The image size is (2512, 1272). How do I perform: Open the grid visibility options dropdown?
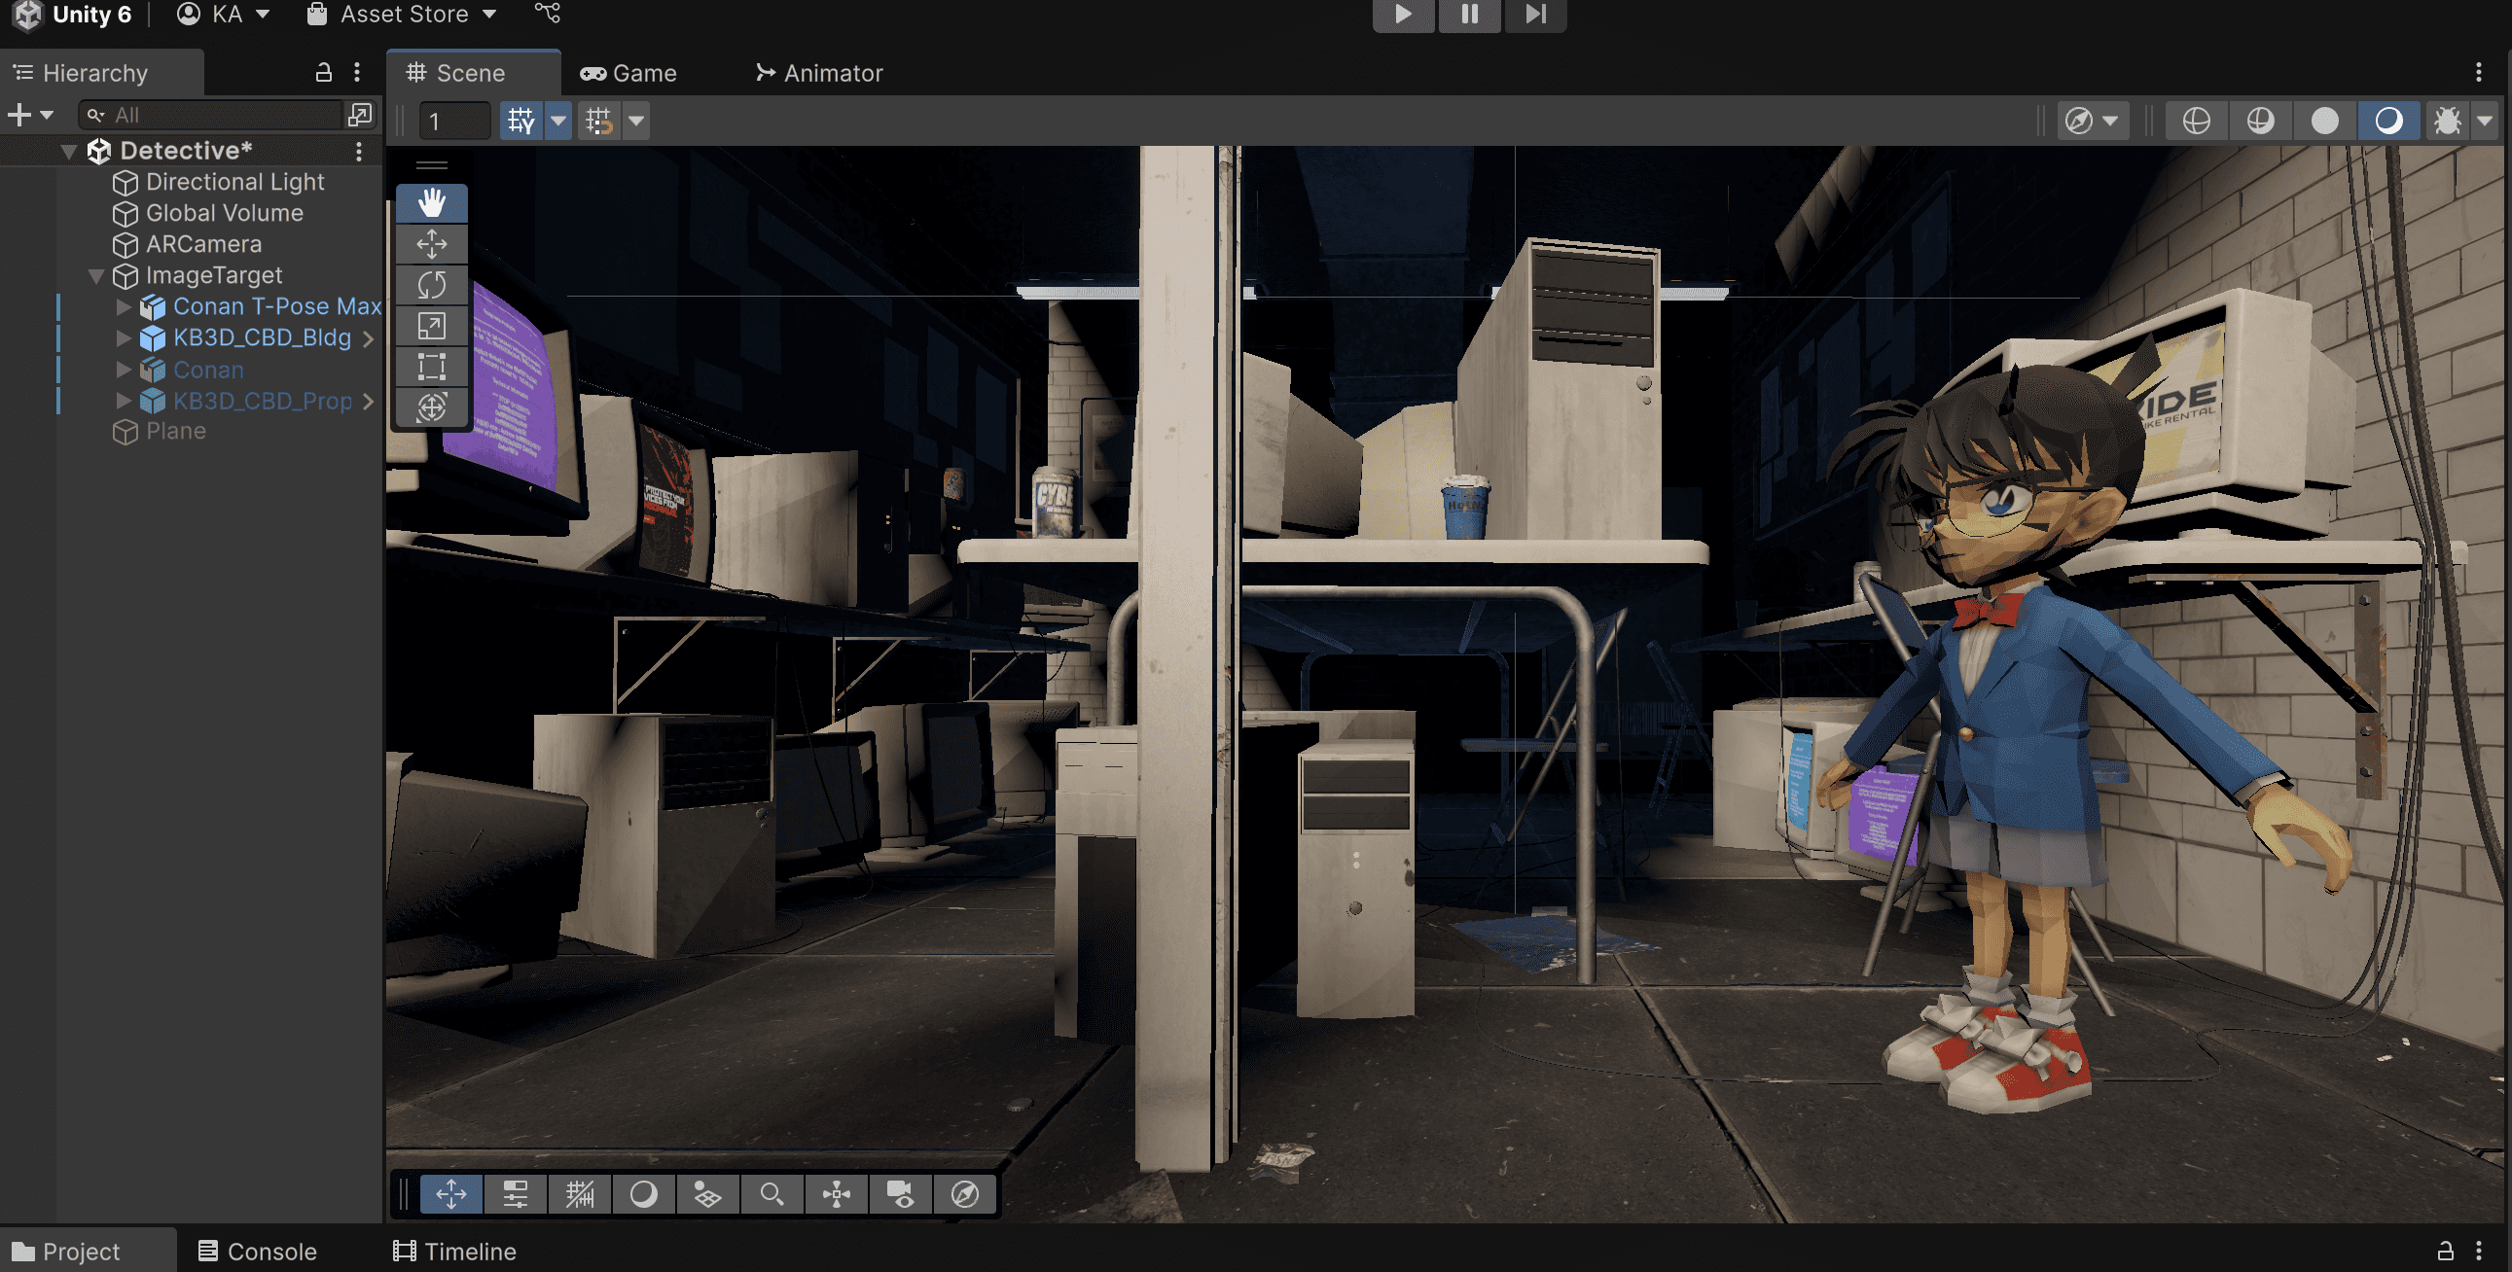[x=557, y=121]
